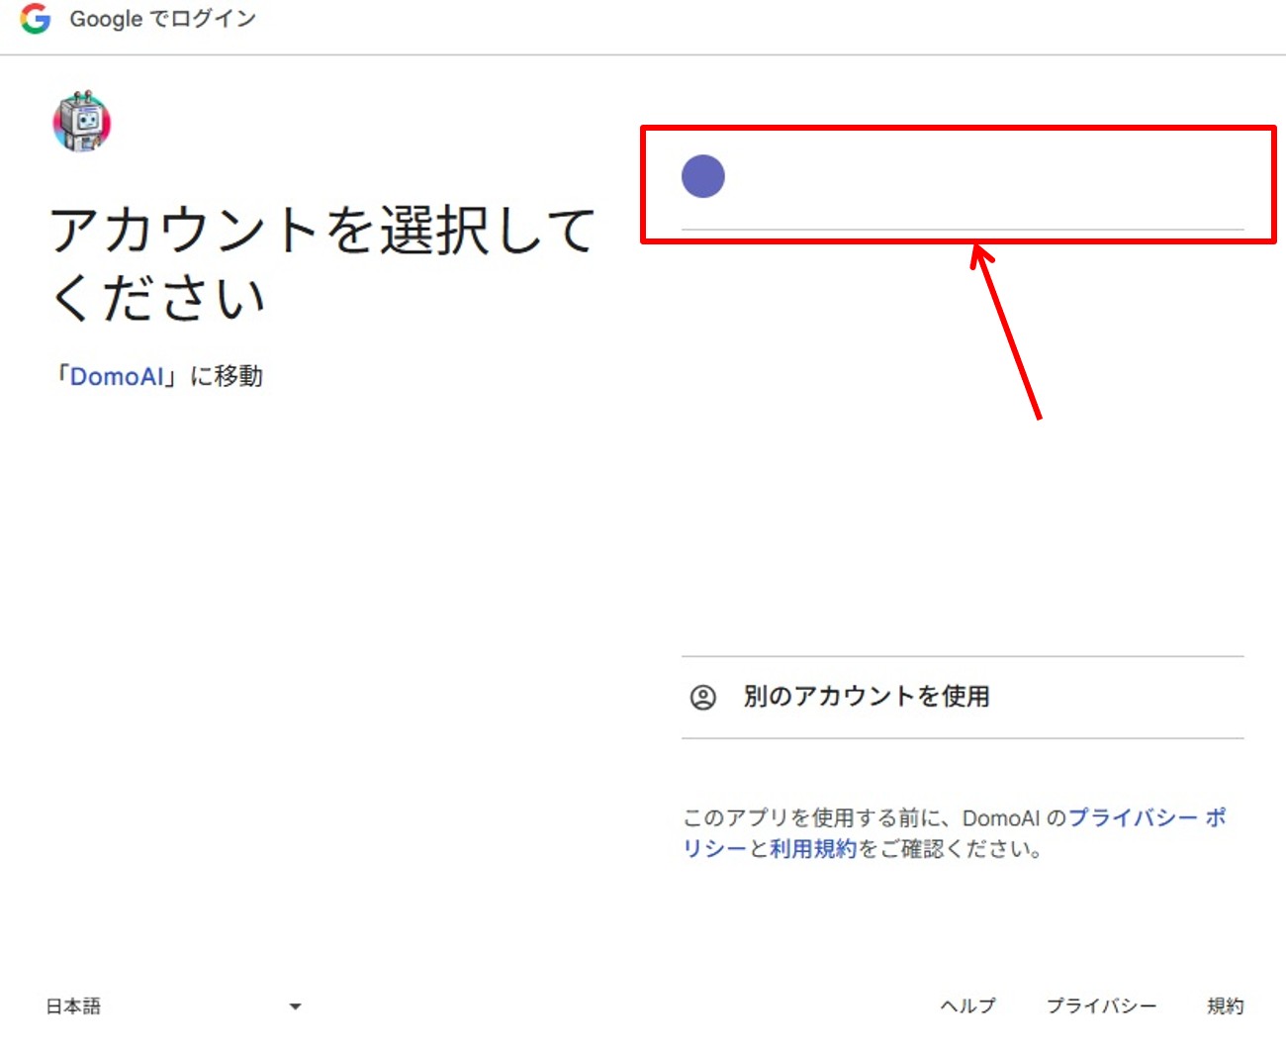This screenshot has height=1050, width=1286.
Task: Click the red annotation arrow
Action: [x=1007, y=333]
